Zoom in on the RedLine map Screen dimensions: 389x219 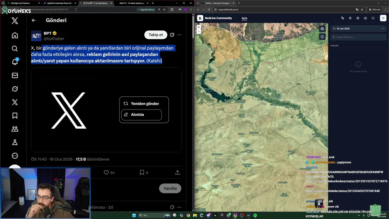pos(199,27)
